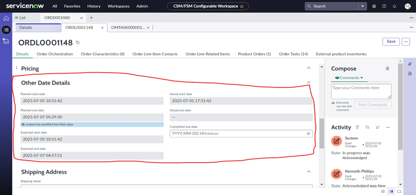Click Kenneth Phillips activity edit avatar
The width and height of the screenshot is (416, 195).
coord(336,174)
